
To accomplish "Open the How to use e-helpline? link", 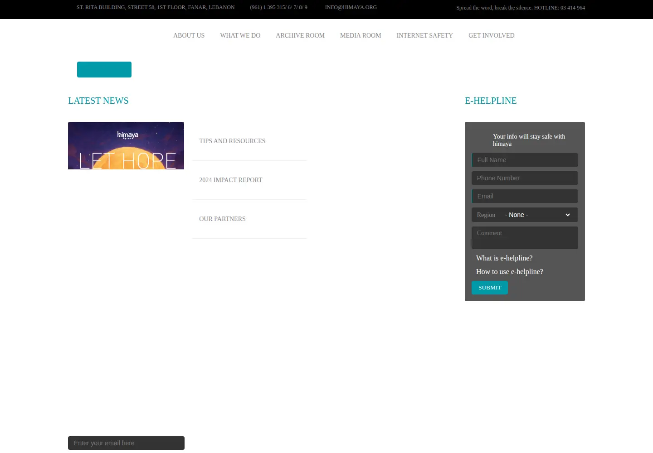I will point(510,272).
